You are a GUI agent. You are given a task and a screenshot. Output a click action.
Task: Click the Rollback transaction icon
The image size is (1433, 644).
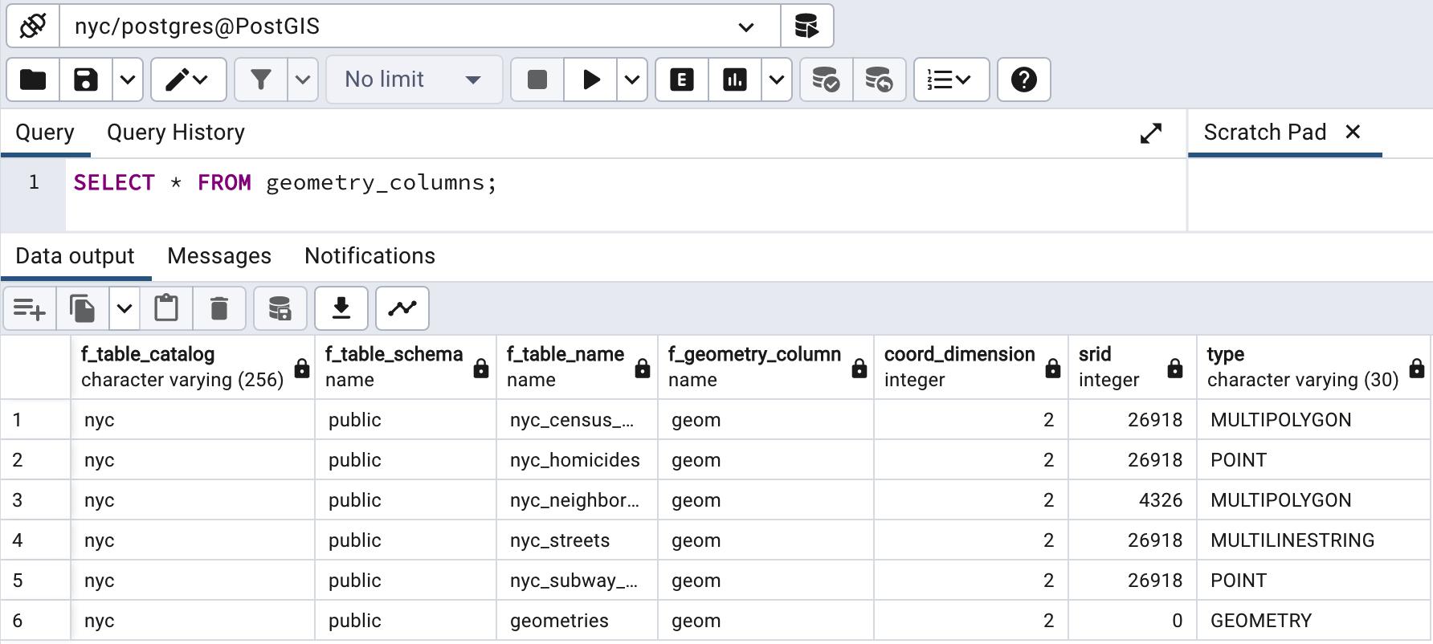(x=880, y=79)
